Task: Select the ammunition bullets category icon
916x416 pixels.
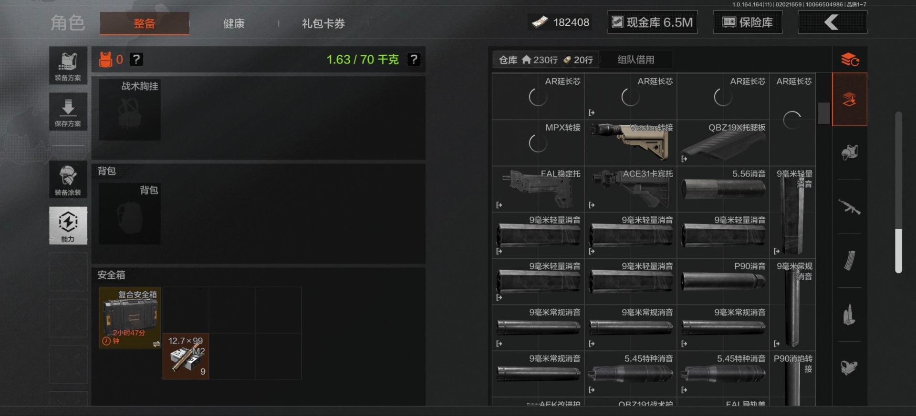Action: (849, 315)
